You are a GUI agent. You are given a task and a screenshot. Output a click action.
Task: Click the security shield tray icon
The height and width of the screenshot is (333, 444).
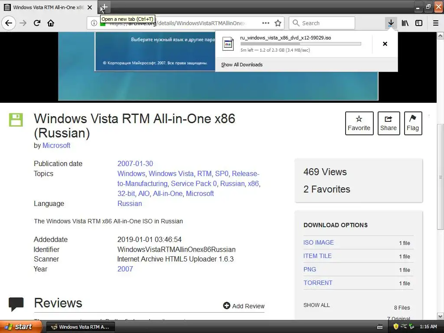(396, 326)
